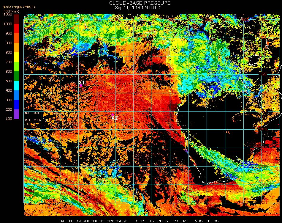Viewport: 282px width, 223px height.
Task: Click the 'RET' label on the map
Action: click(x=28, y=120)
